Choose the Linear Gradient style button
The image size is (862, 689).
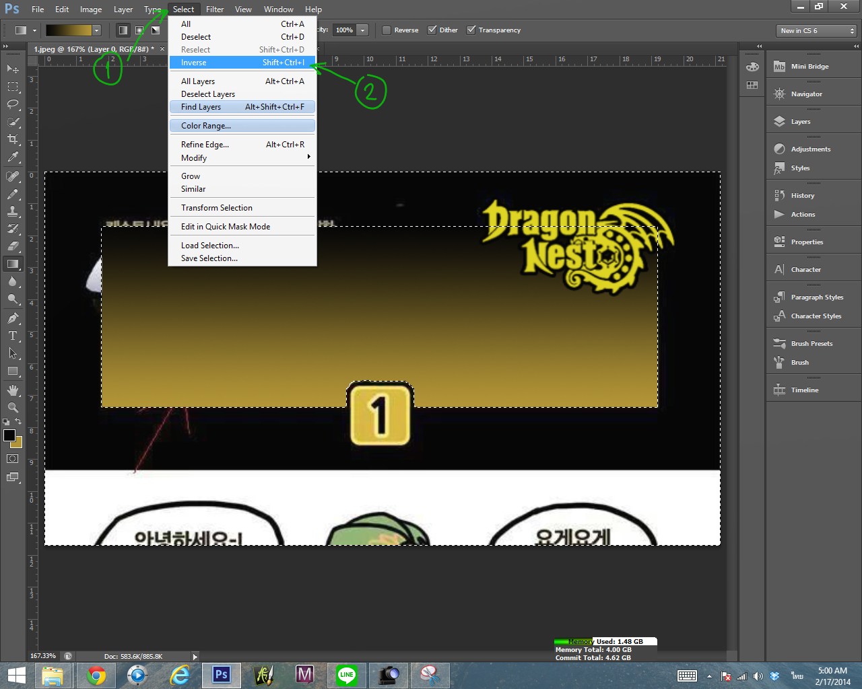point(123,30)
